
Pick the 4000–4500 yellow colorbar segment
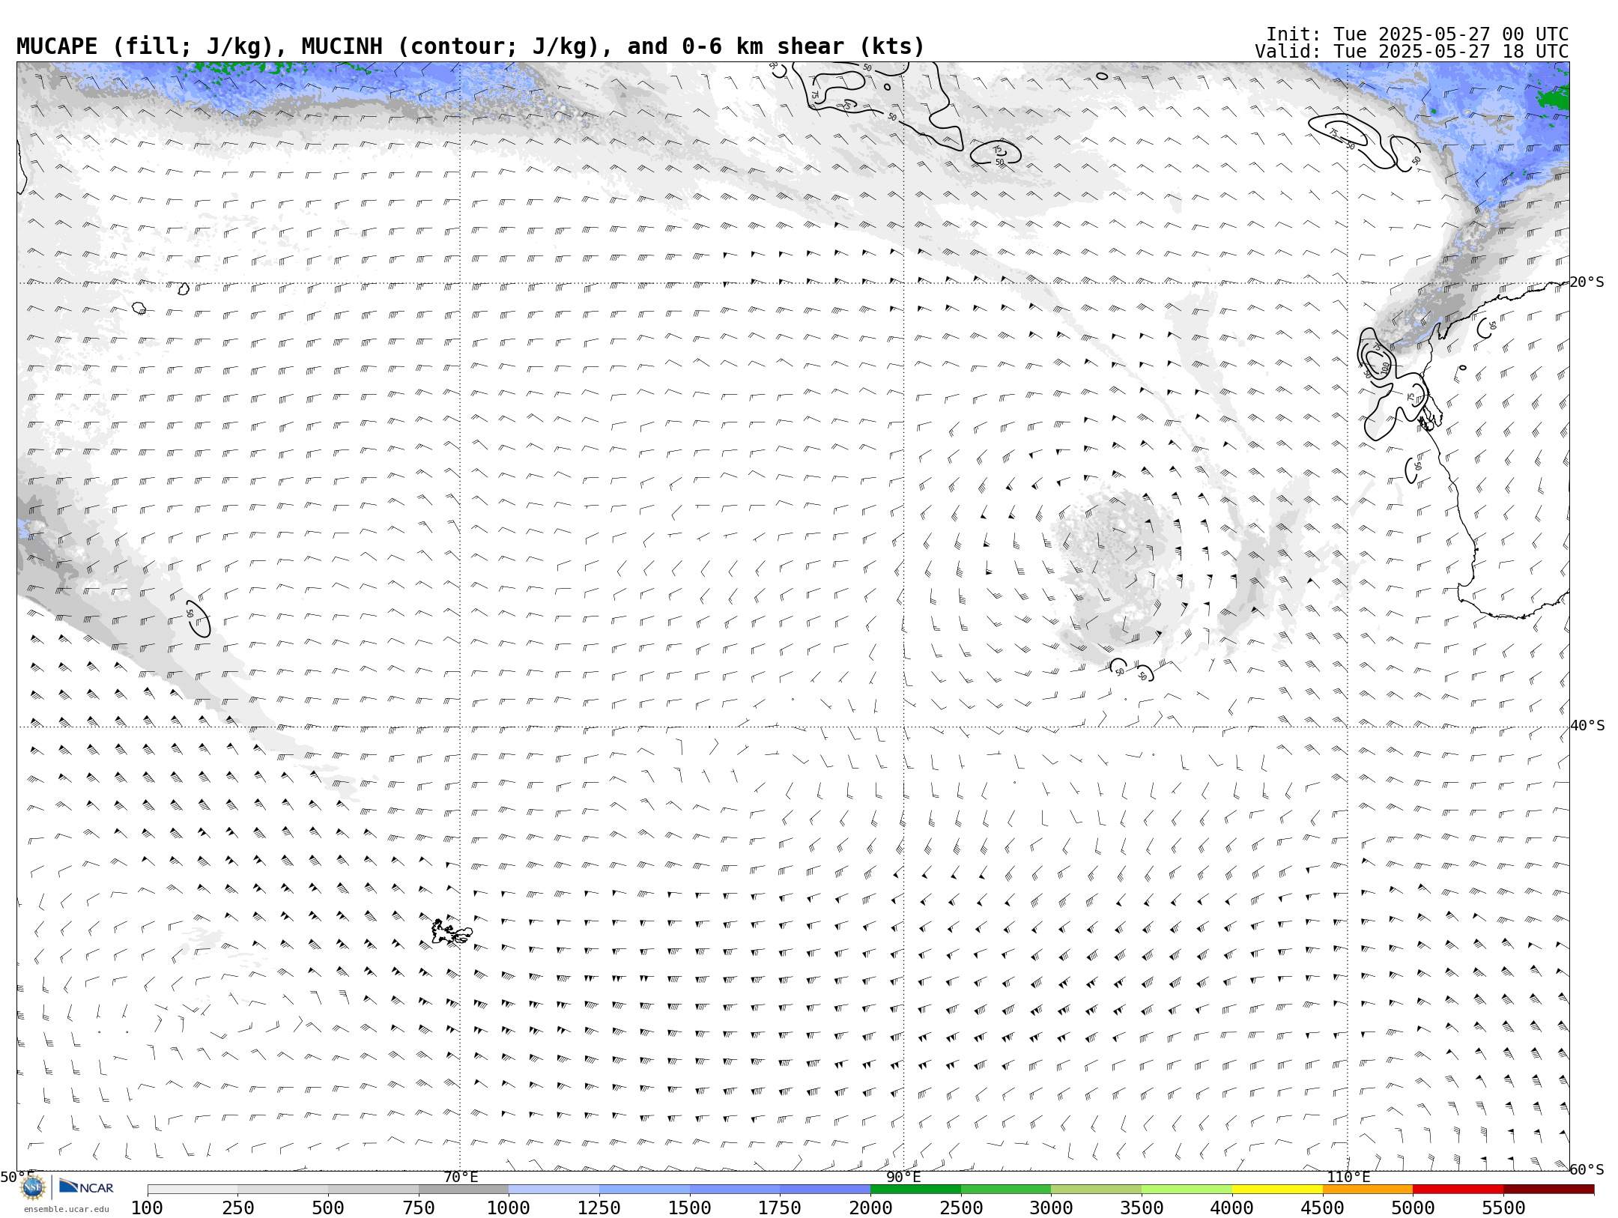[x=1277, y=1190]
